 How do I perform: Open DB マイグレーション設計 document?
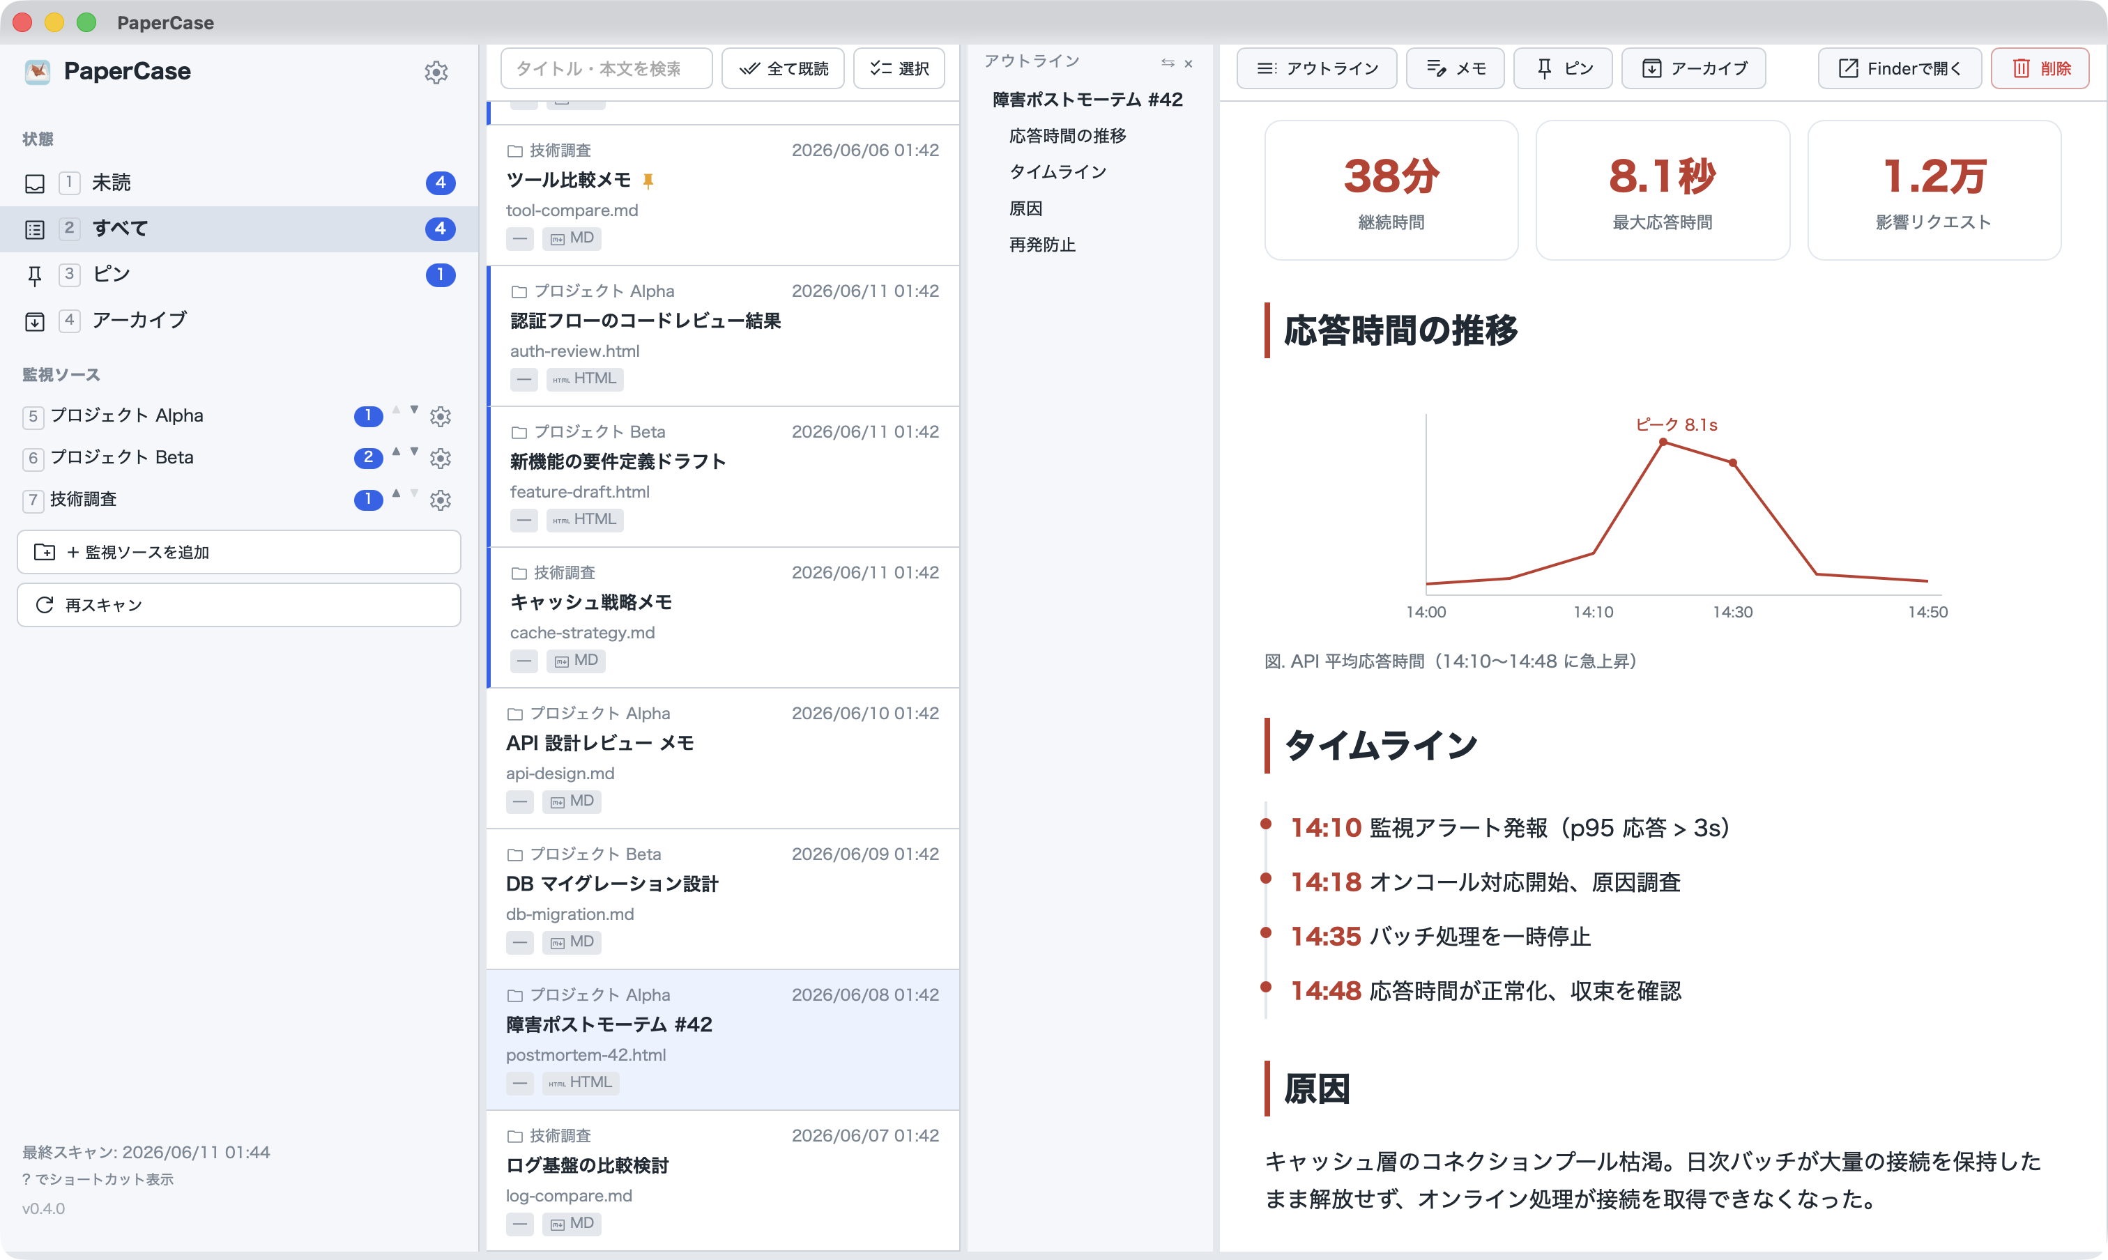(x=723, y=900)
